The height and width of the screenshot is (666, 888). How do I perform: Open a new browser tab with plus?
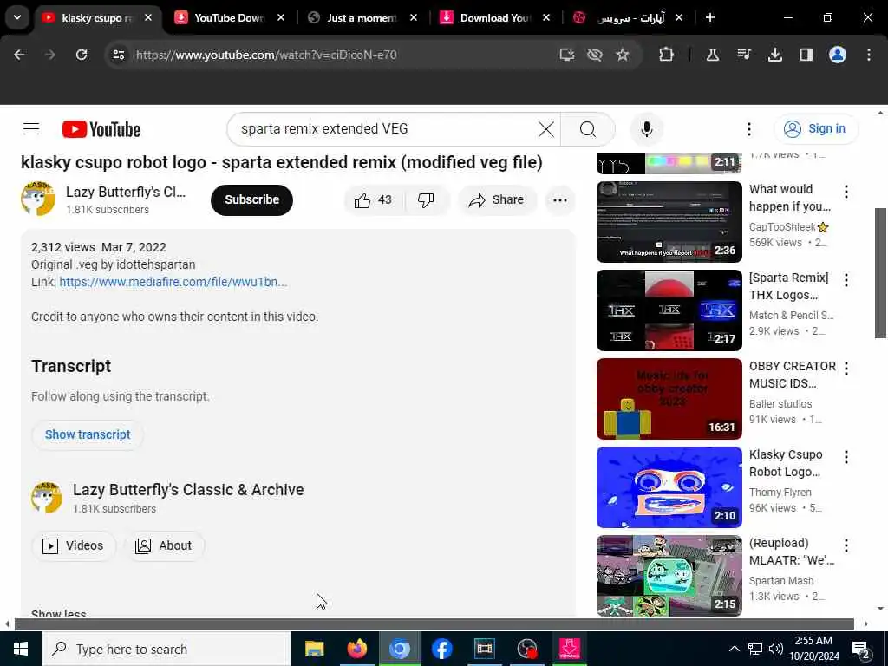tap(709, 18)
